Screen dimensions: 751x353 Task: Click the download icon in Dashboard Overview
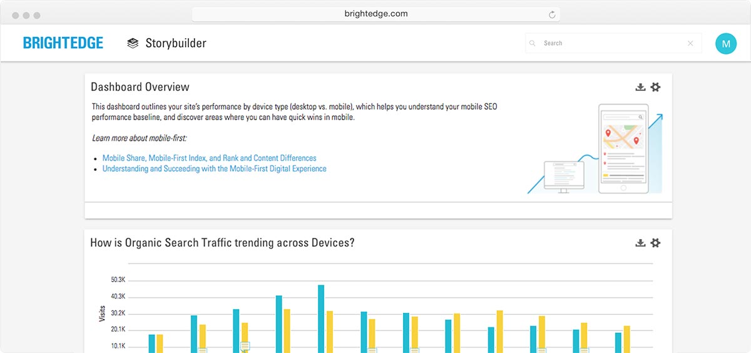point(640,87)
